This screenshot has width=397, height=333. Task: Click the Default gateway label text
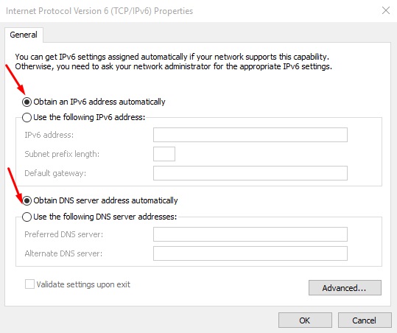point(55,173)
